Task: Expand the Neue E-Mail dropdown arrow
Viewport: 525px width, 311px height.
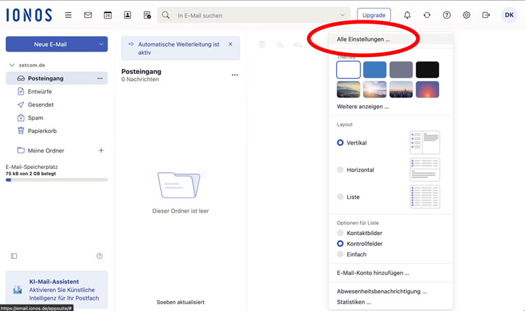Action: (100, 44)
